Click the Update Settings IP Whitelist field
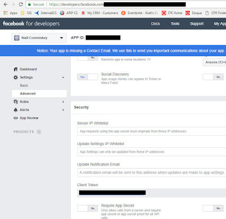Viewport: 226px width, 219px height. [151, 152]
